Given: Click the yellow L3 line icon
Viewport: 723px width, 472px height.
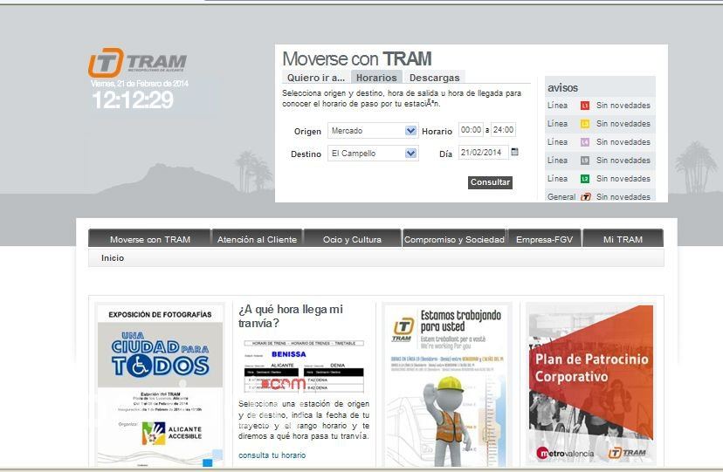Looking at the screenshot, I should coord(585,124).
